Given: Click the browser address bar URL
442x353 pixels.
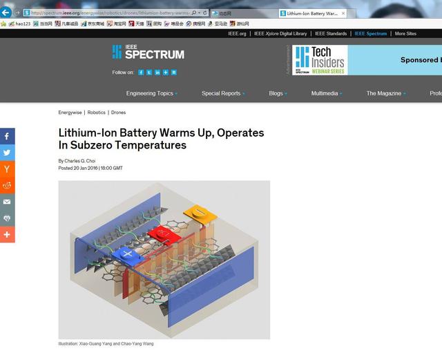Looking at the screenshot, I should click(x=110, y=13).
